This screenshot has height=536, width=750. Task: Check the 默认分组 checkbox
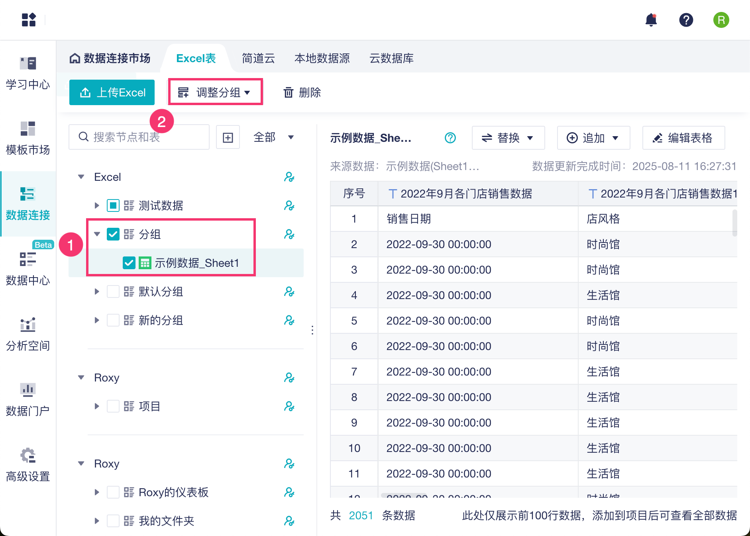113,291
